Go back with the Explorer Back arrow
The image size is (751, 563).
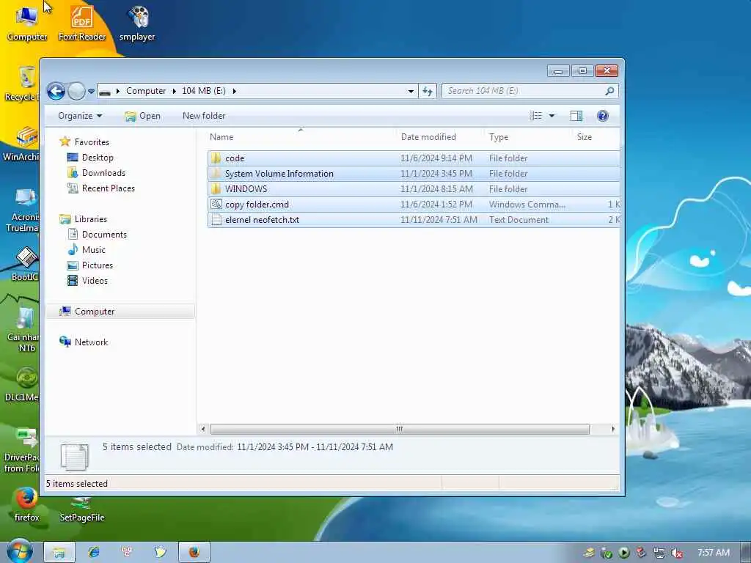point(56,91)
